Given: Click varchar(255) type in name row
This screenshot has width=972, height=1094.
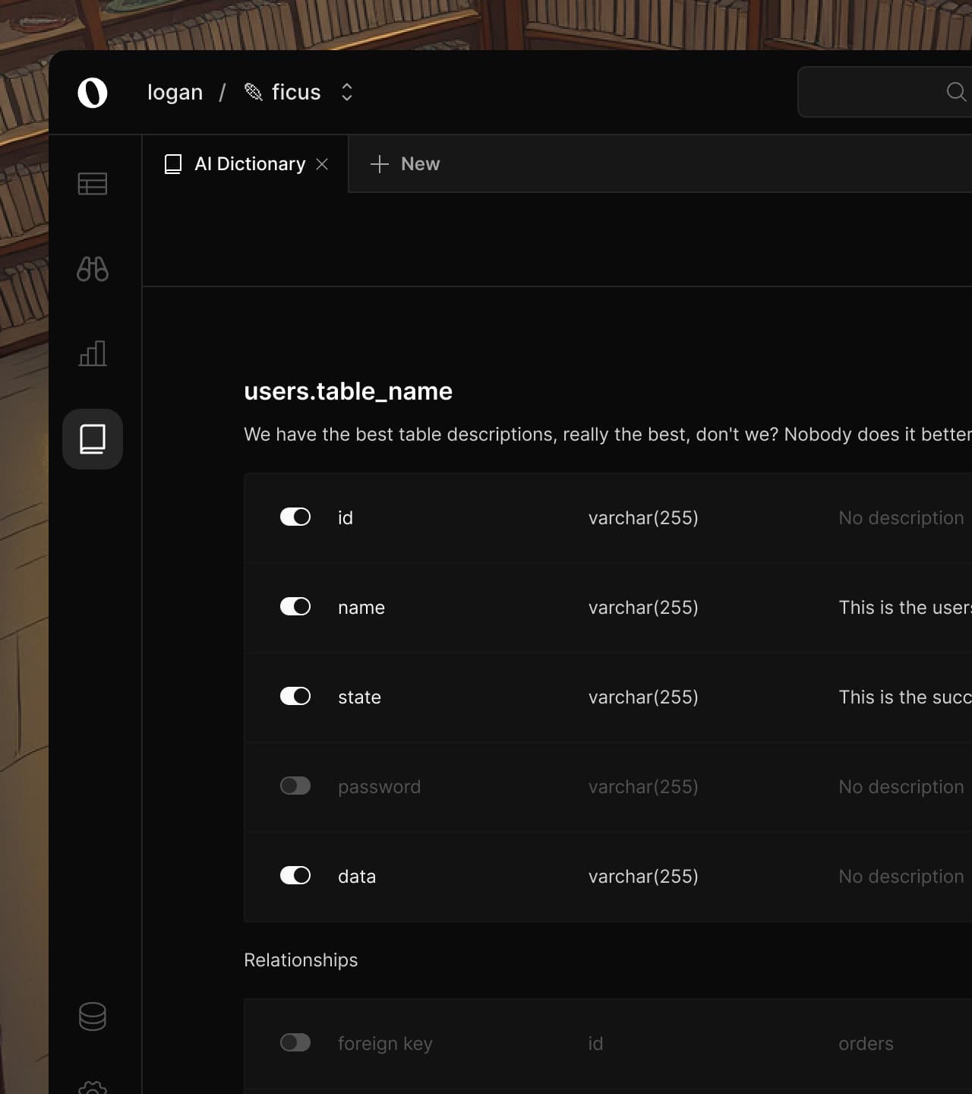Looking at the screenshot, I should point(643,608).
